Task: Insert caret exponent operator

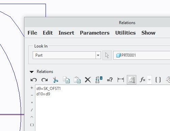Action: [32, 117]
